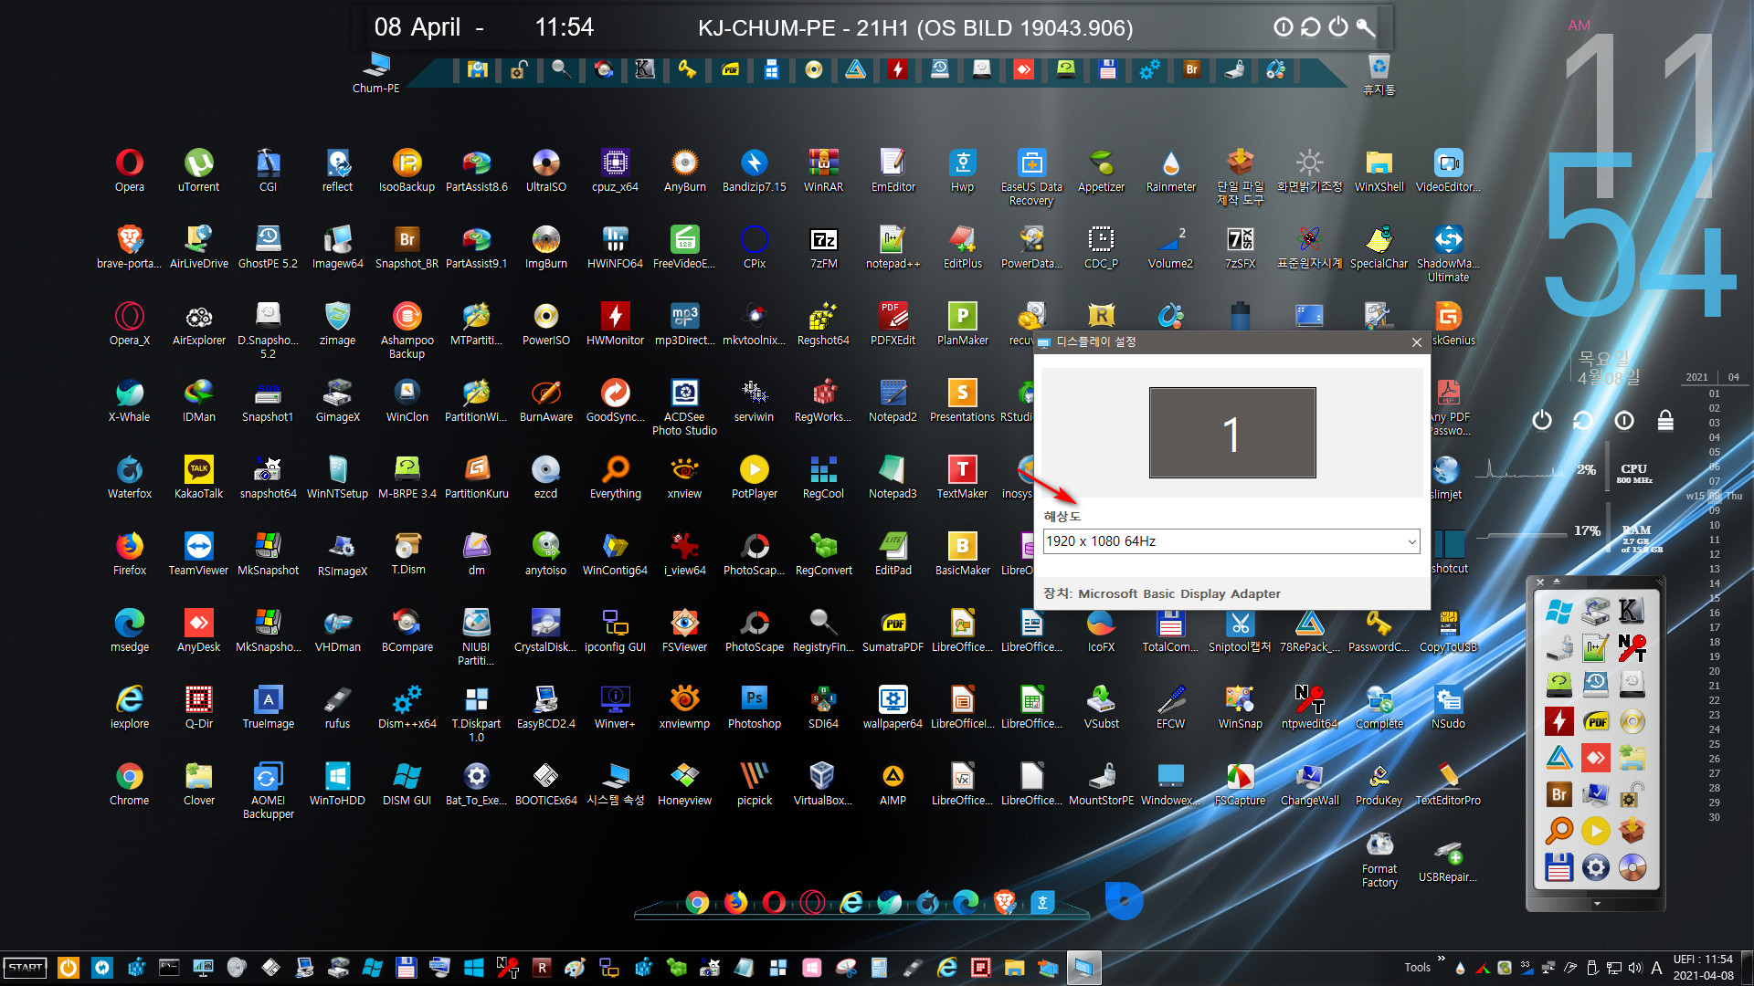The height and width of the screenshot is (986, 1754).
Task: Click the volume icon in system tray
Action: point(1635,968)
